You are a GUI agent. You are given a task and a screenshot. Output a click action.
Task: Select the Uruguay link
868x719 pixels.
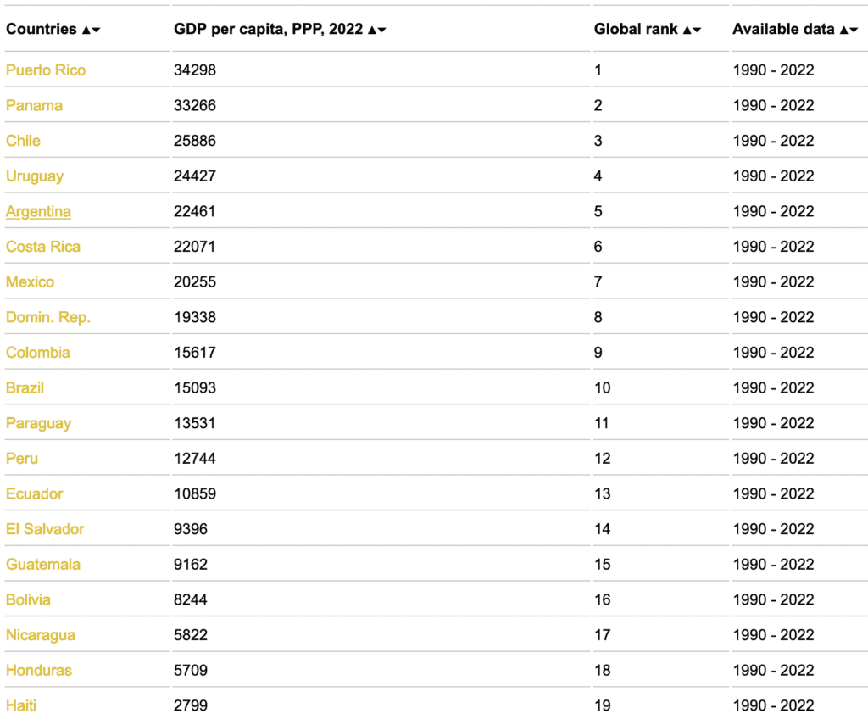35,176
